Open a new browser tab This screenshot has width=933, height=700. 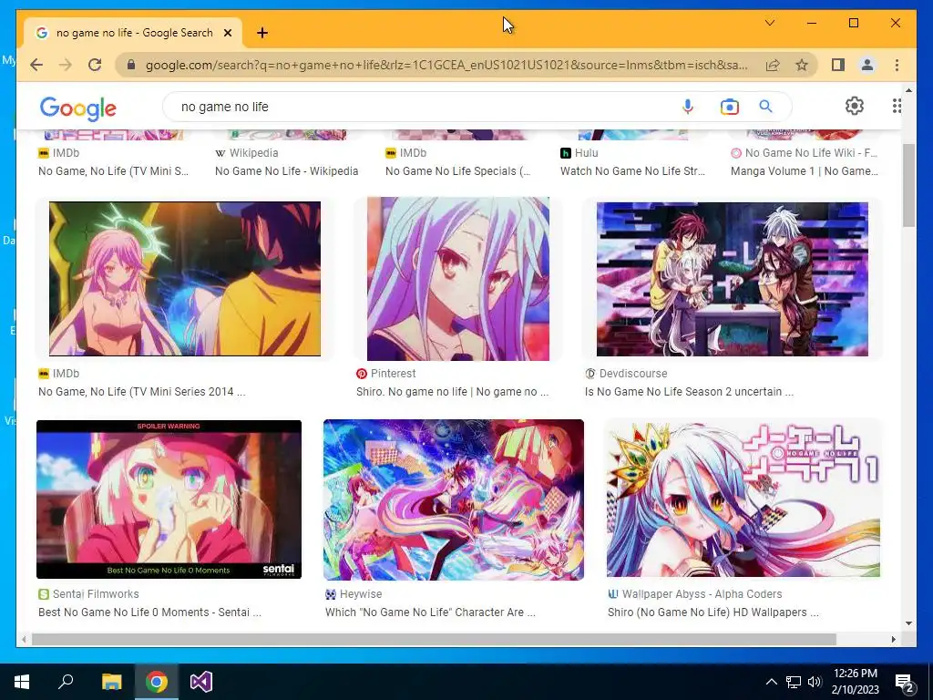pyautogui.click(x=262, y=33)
